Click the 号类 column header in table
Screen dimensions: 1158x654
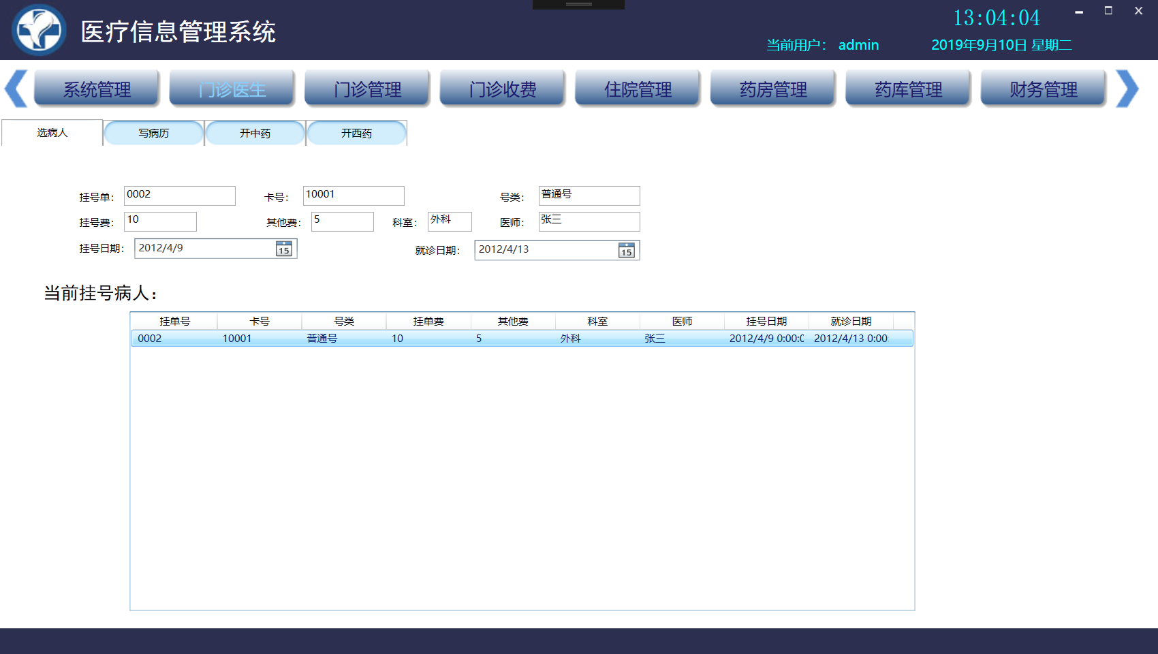click(344, 321)
